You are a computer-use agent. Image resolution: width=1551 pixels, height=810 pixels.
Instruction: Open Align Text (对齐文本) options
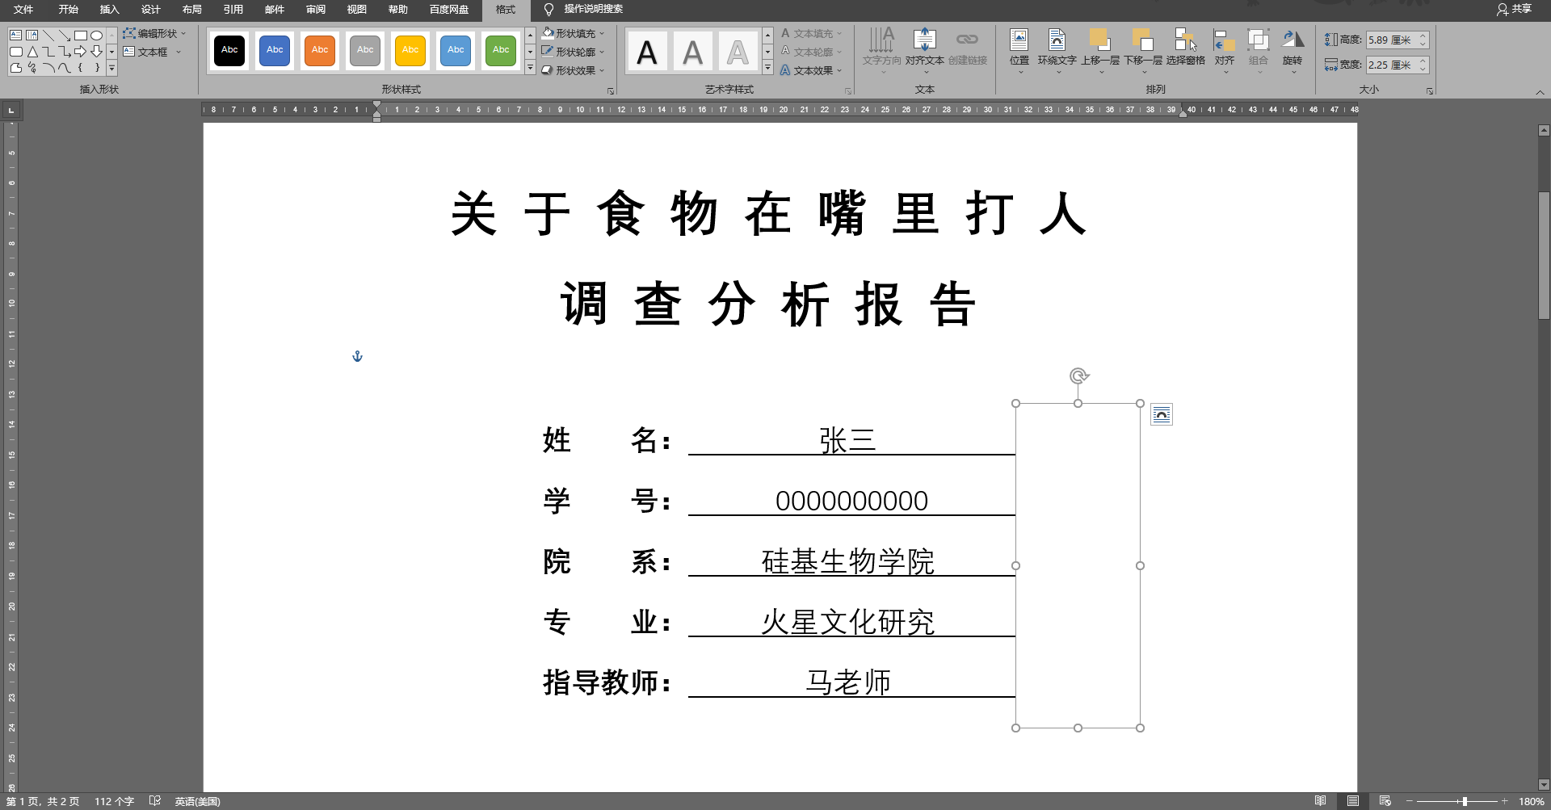pyautogui.click(x=925, y=52)
